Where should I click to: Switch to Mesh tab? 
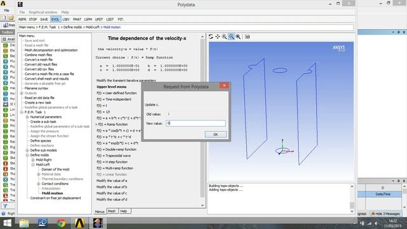pyautogui.click(x=112, y=211)
